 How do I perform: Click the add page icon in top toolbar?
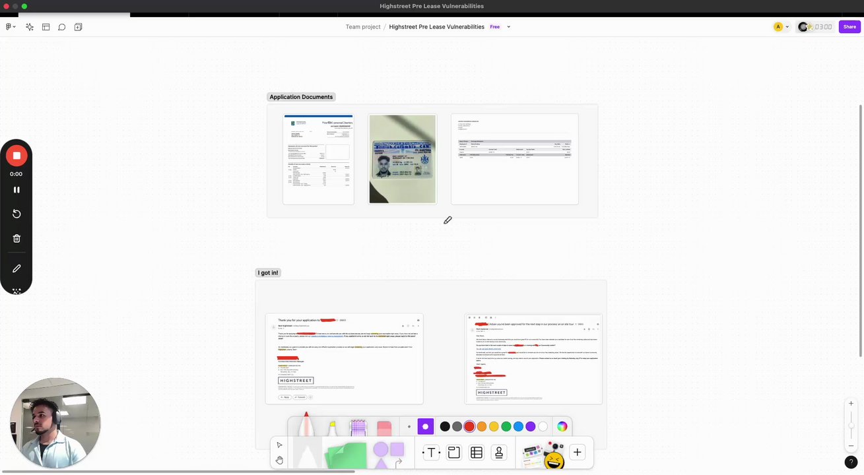tap(78, 27)
